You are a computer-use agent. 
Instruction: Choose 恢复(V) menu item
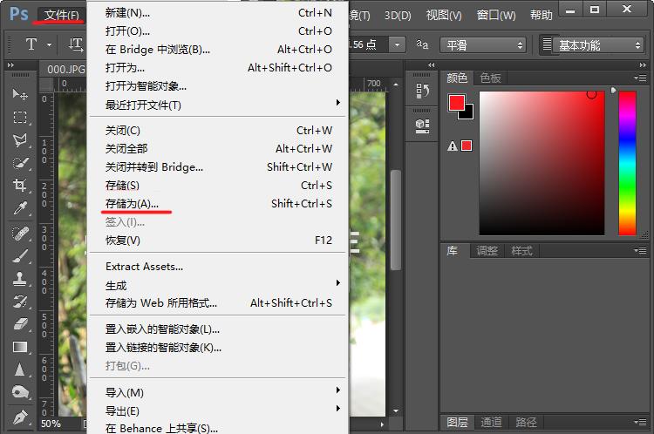219,241
